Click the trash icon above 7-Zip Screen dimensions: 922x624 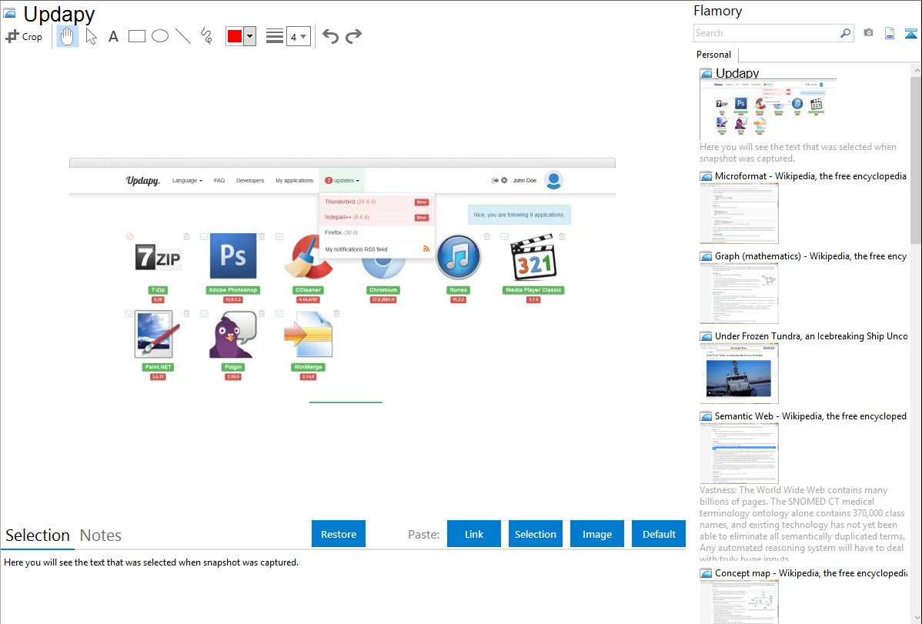coord(186,236)
